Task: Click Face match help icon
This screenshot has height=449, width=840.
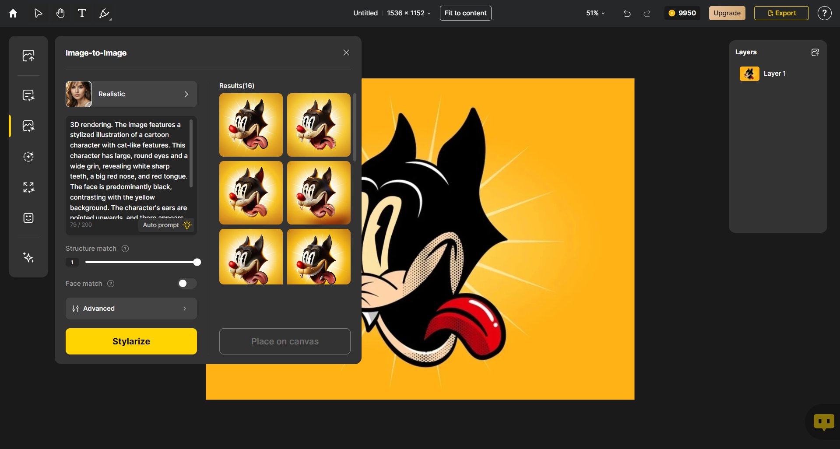Action: (x=111, y=284)
